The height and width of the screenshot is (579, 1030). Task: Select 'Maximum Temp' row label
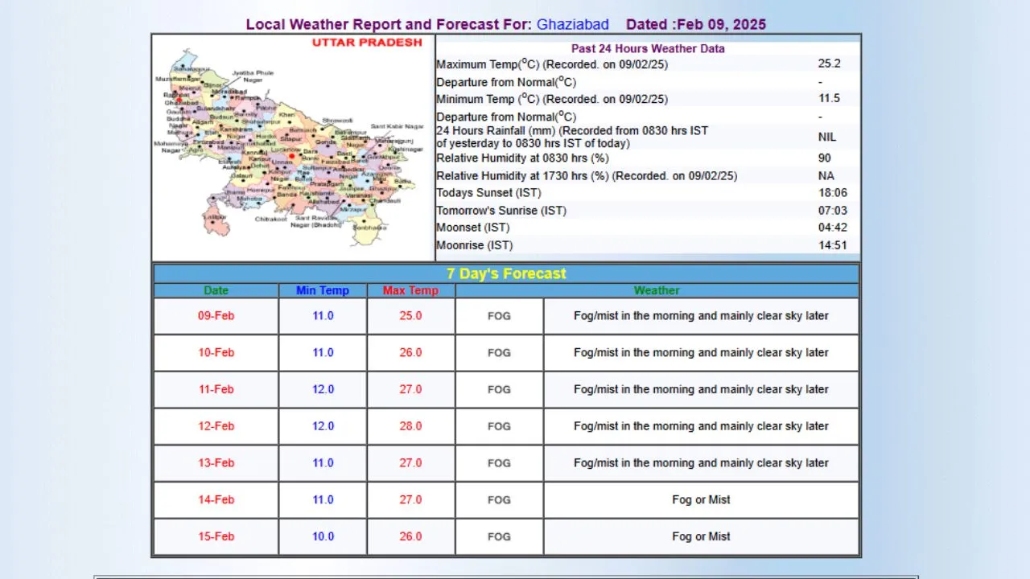click(x=552, y=64)
